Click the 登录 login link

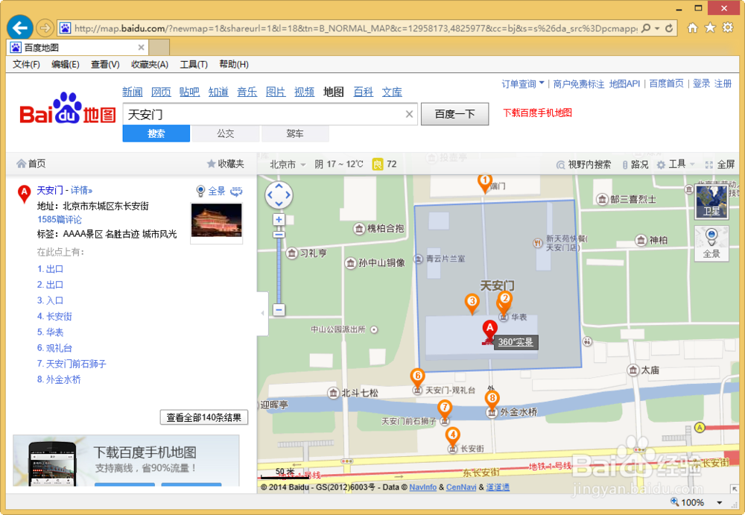[701, 83]
